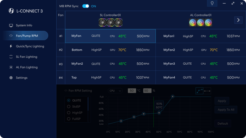The width and height of the screenshot is (246, 138).
Task: Click the Apply button
Action: tap(222, 101)
